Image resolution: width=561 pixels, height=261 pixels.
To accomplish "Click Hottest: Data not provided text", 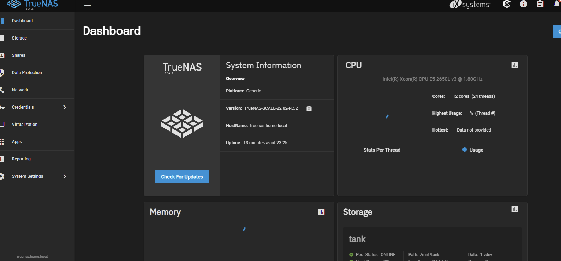I will tap(461, 130).
